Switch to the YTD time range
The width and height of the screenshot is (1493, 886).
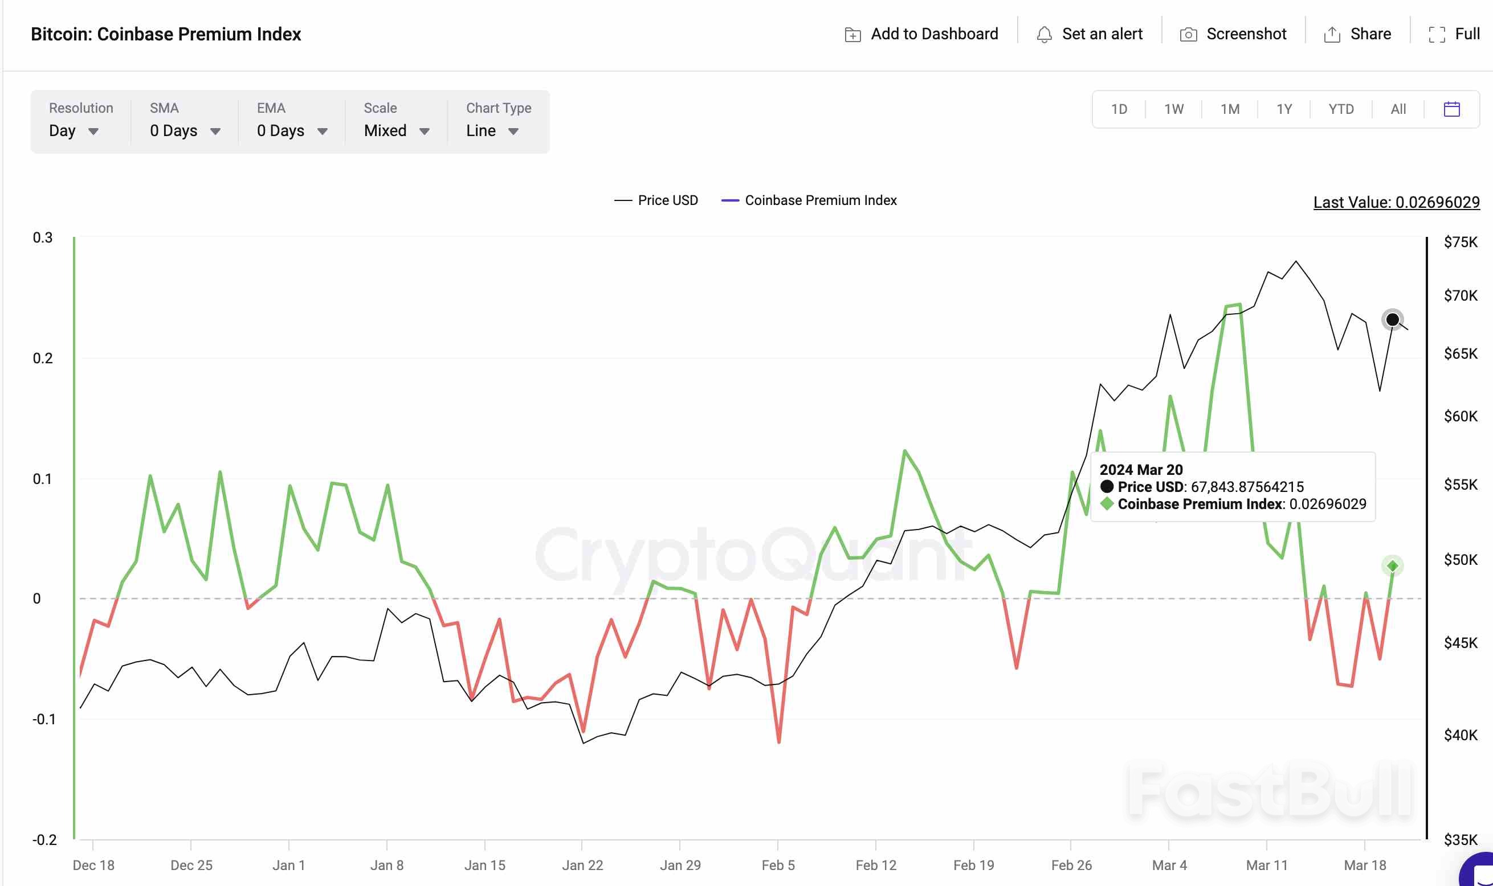pos(1341,109)
